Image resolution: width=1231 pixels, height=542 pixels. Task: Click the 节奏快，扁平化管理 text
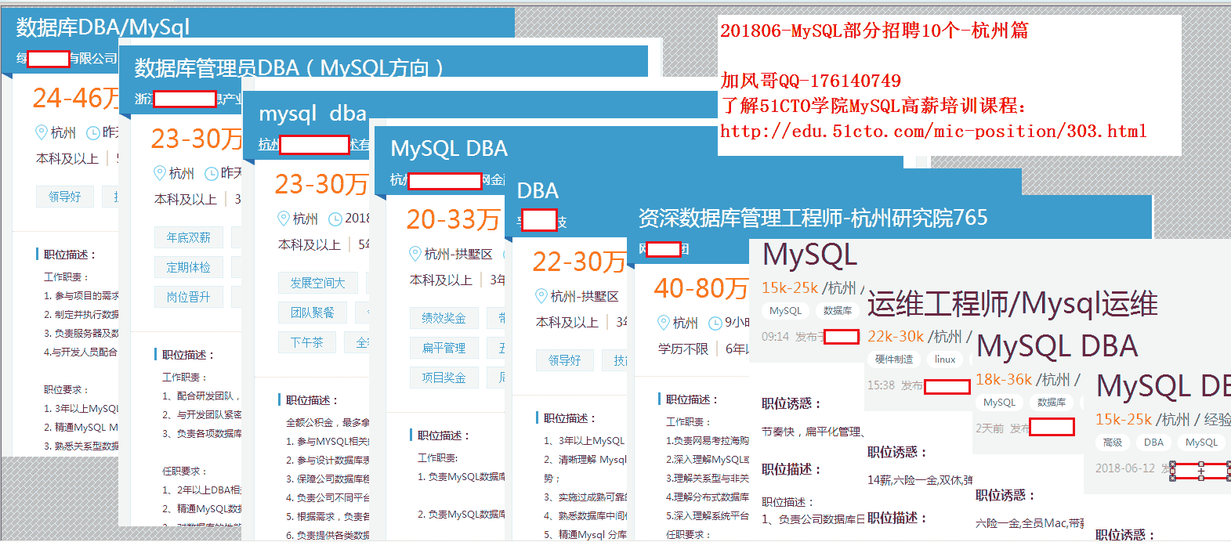813,432
